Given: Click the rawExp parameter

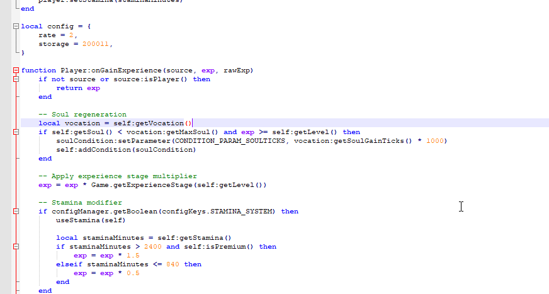Looking at the screenshot, I should [x=237, y=71].
